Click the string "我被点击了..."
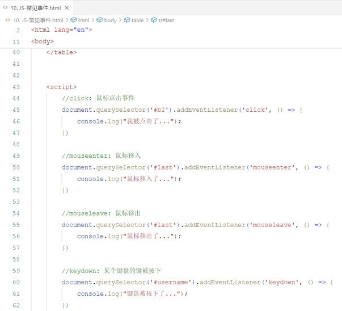The image size is (342, 311). tap(149, 121)
